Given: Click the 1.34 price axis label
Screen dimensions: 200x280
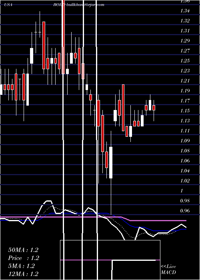Looking at the screenshot, I should click(185, 11).
